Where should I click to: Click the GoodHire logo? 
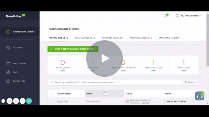pos(16,16)
